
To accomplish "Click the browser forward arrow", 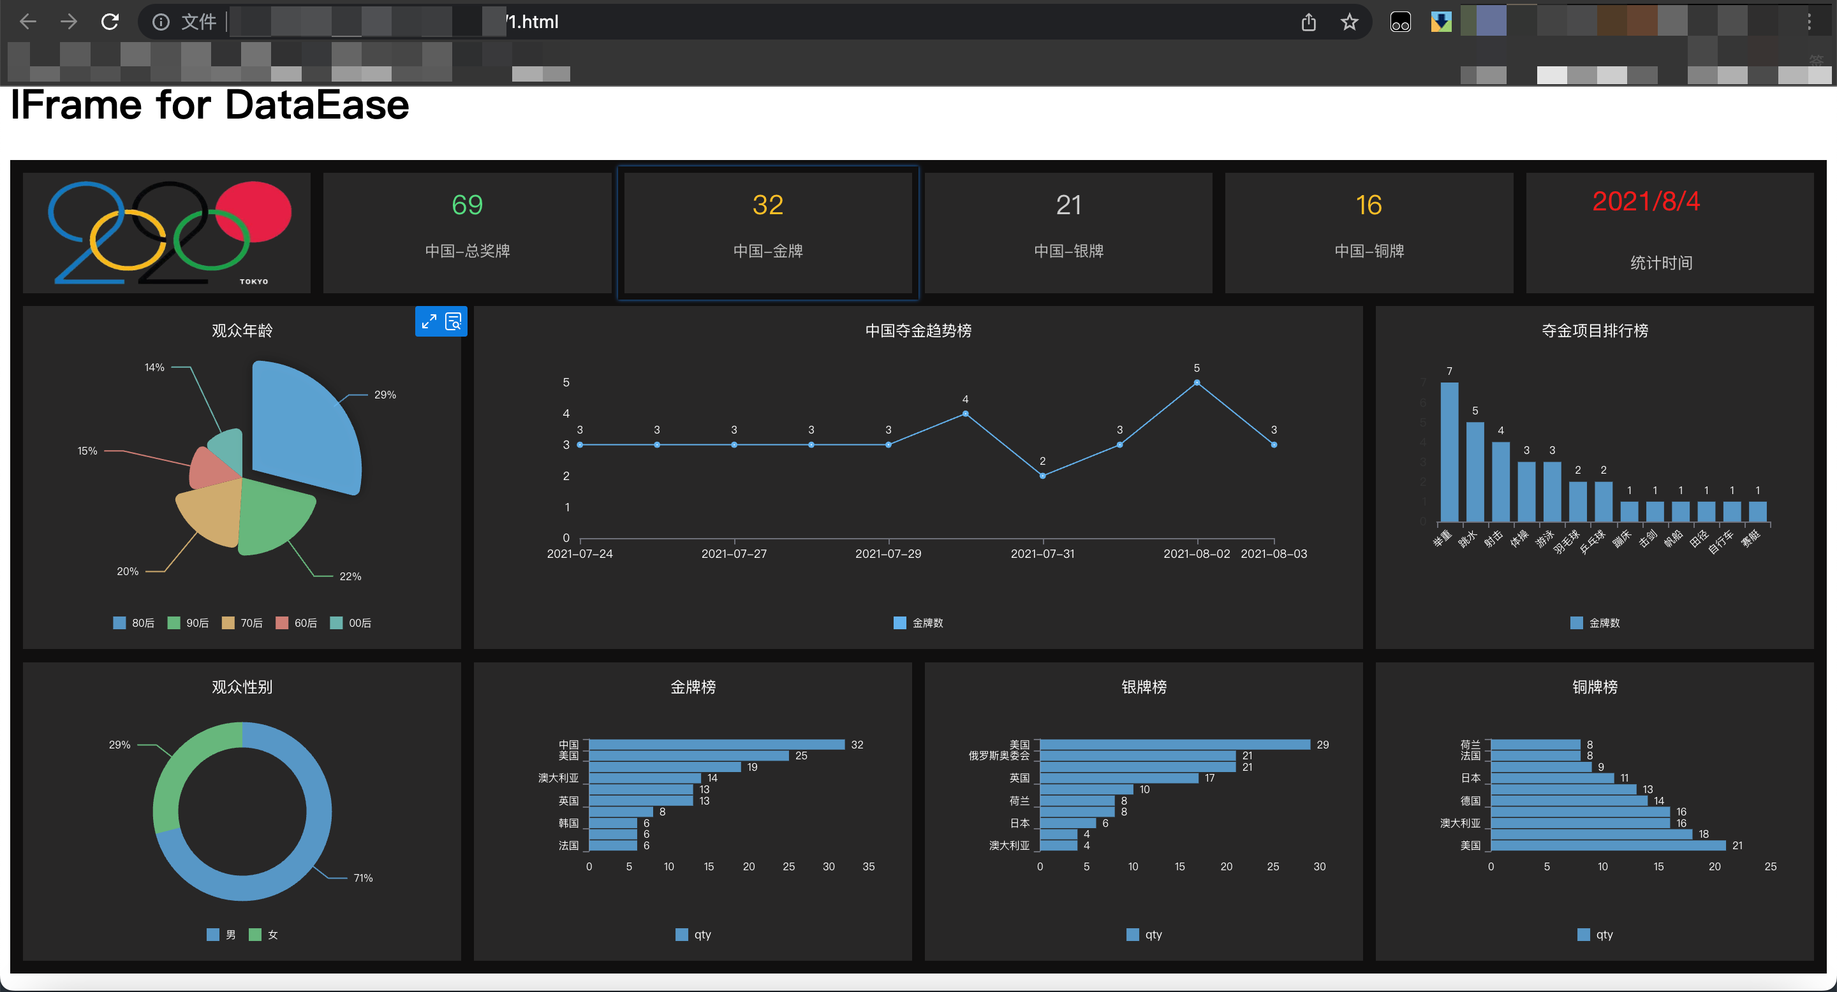I will click(x=69, y=22).
